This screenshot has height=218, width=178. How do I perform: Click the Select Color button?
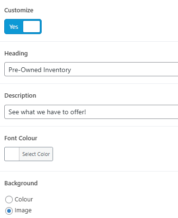(x=36, y=154)
